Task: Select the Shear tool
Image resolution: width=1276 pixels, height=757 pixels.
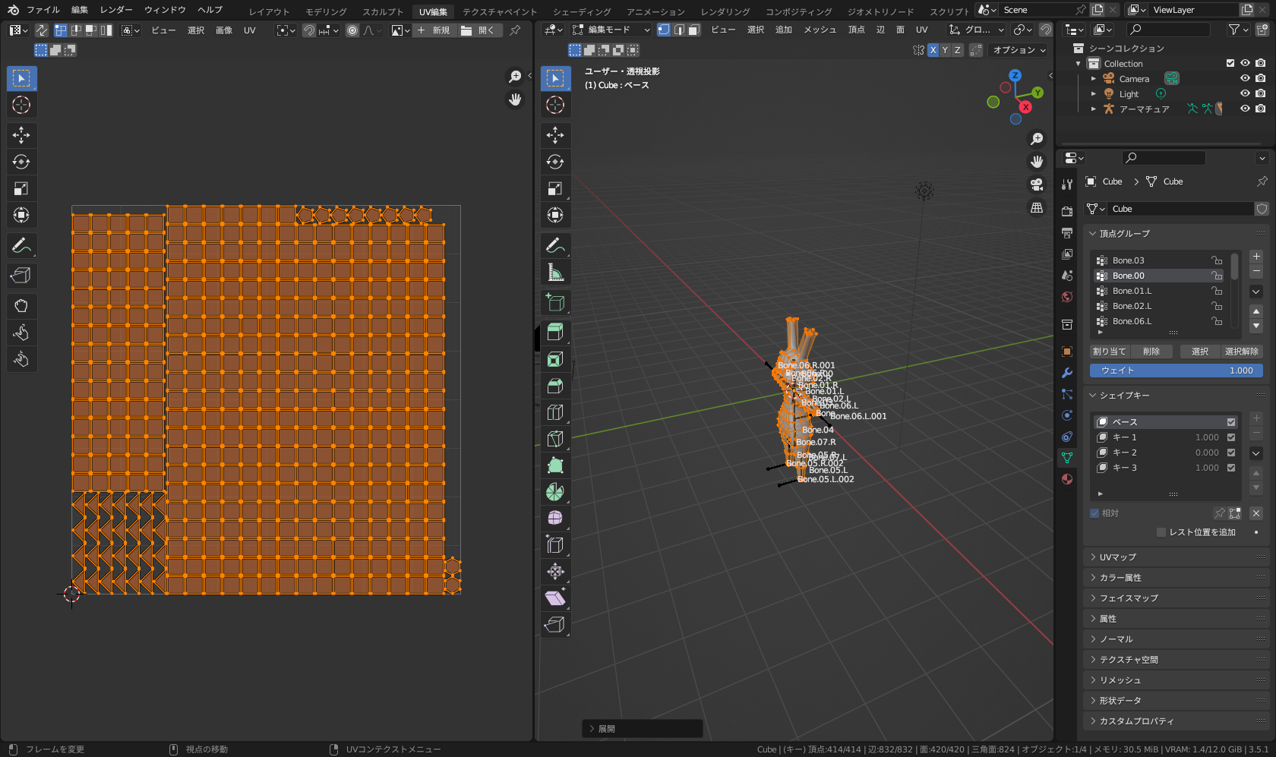Action: pos(555,598)
